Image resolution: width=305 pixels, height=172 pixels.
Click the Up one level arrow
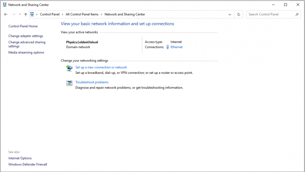click(x=25, y=15)
